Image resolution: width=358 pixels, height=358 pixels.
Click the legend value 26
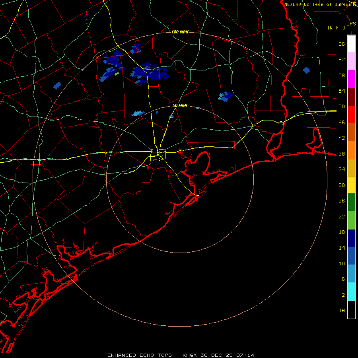[x=342, y=201]
